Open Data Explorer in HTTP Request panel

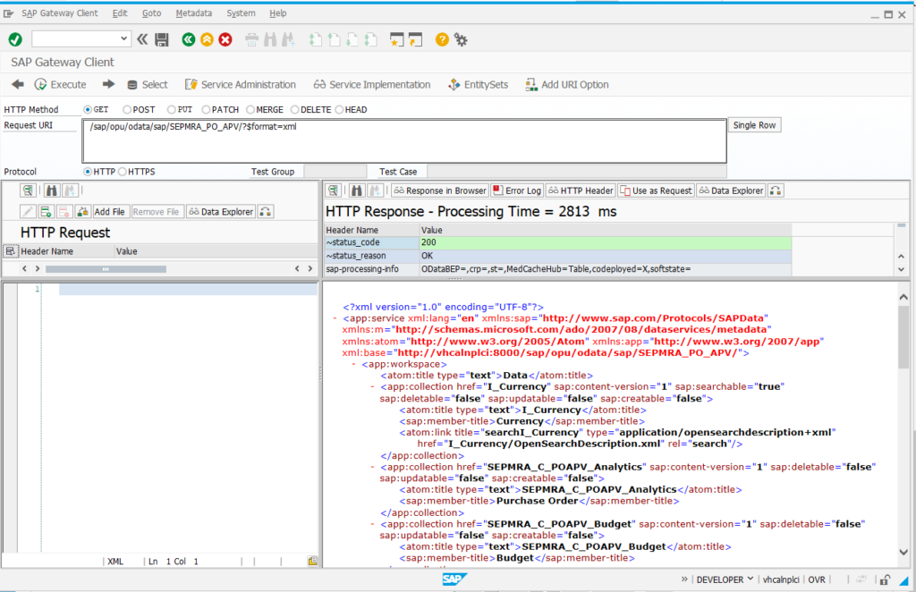point(221,211)
